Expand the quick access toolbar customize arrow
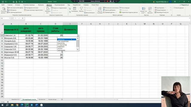 (25, 2)
